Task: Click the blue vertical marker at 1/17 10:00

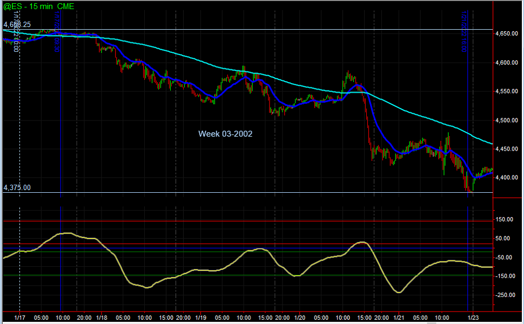Action: point(61,135)
